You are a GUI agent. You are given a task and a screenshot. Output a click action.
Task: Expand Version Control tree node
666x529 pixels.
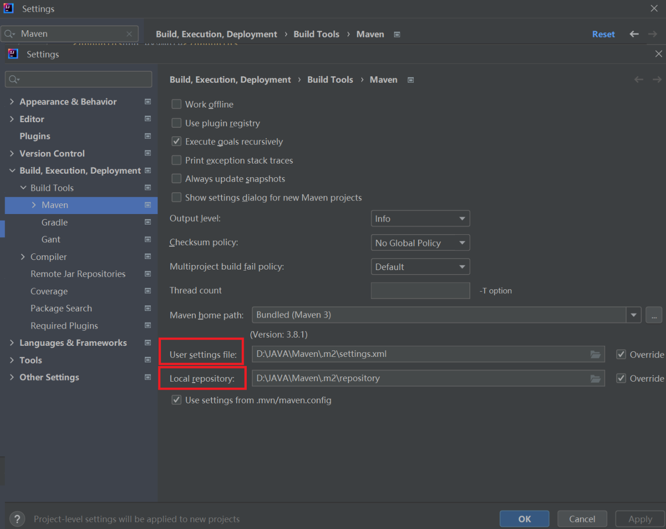(x=12, y=153)
